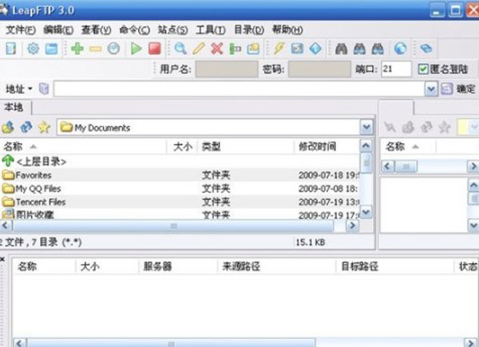Click the globe icon in toolbar
Image resolution: width=479 pixels, height=347 pixels.
[x=400, y=49]
